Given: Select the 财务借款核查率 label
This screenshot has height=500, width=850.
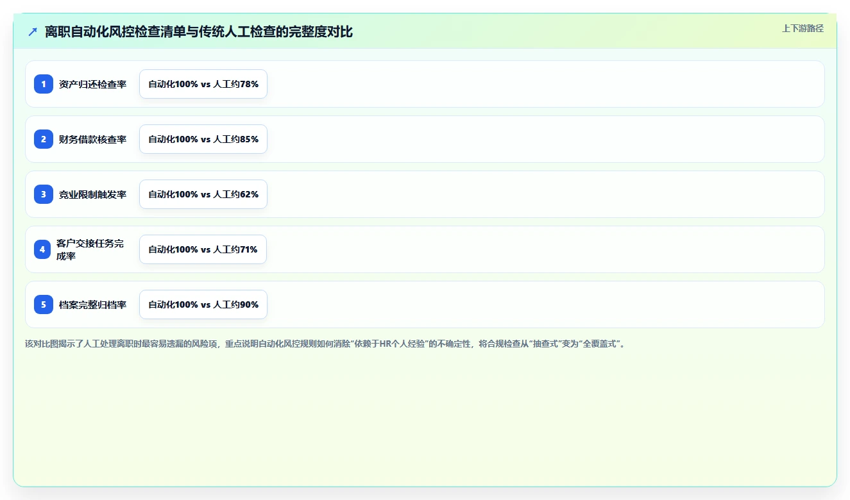Looking at the screenshot, I should tap(92, 139).
